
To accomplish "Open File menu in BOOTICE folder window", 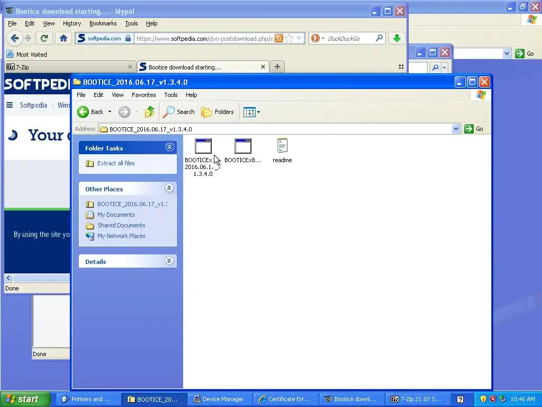I will click(x=81, y=95).
